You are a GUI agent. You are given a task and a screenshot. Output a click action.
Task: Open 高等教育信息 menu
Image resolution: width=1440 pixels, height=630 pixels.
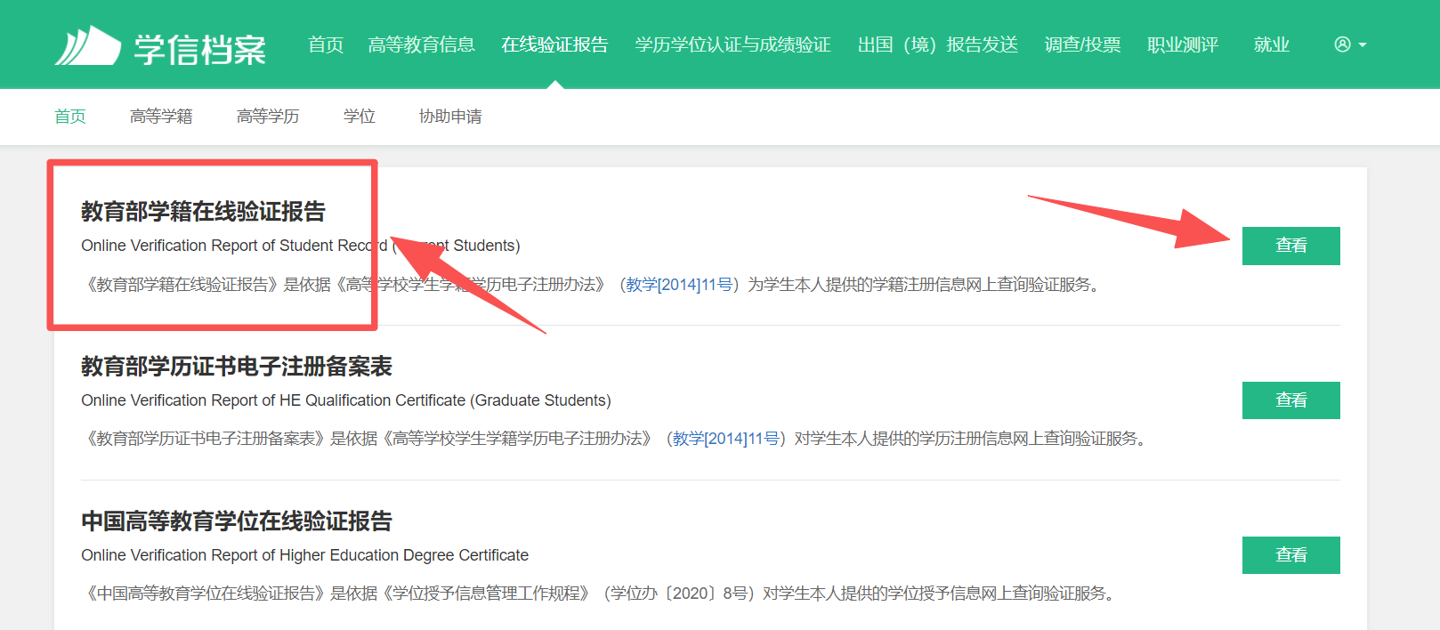[422, 44]
